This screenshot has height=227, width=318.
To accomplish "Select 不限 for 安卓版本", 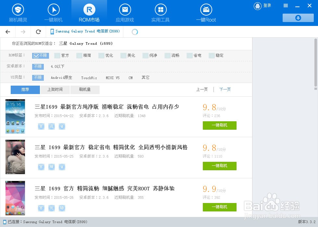I will click(x=38, y=66).
